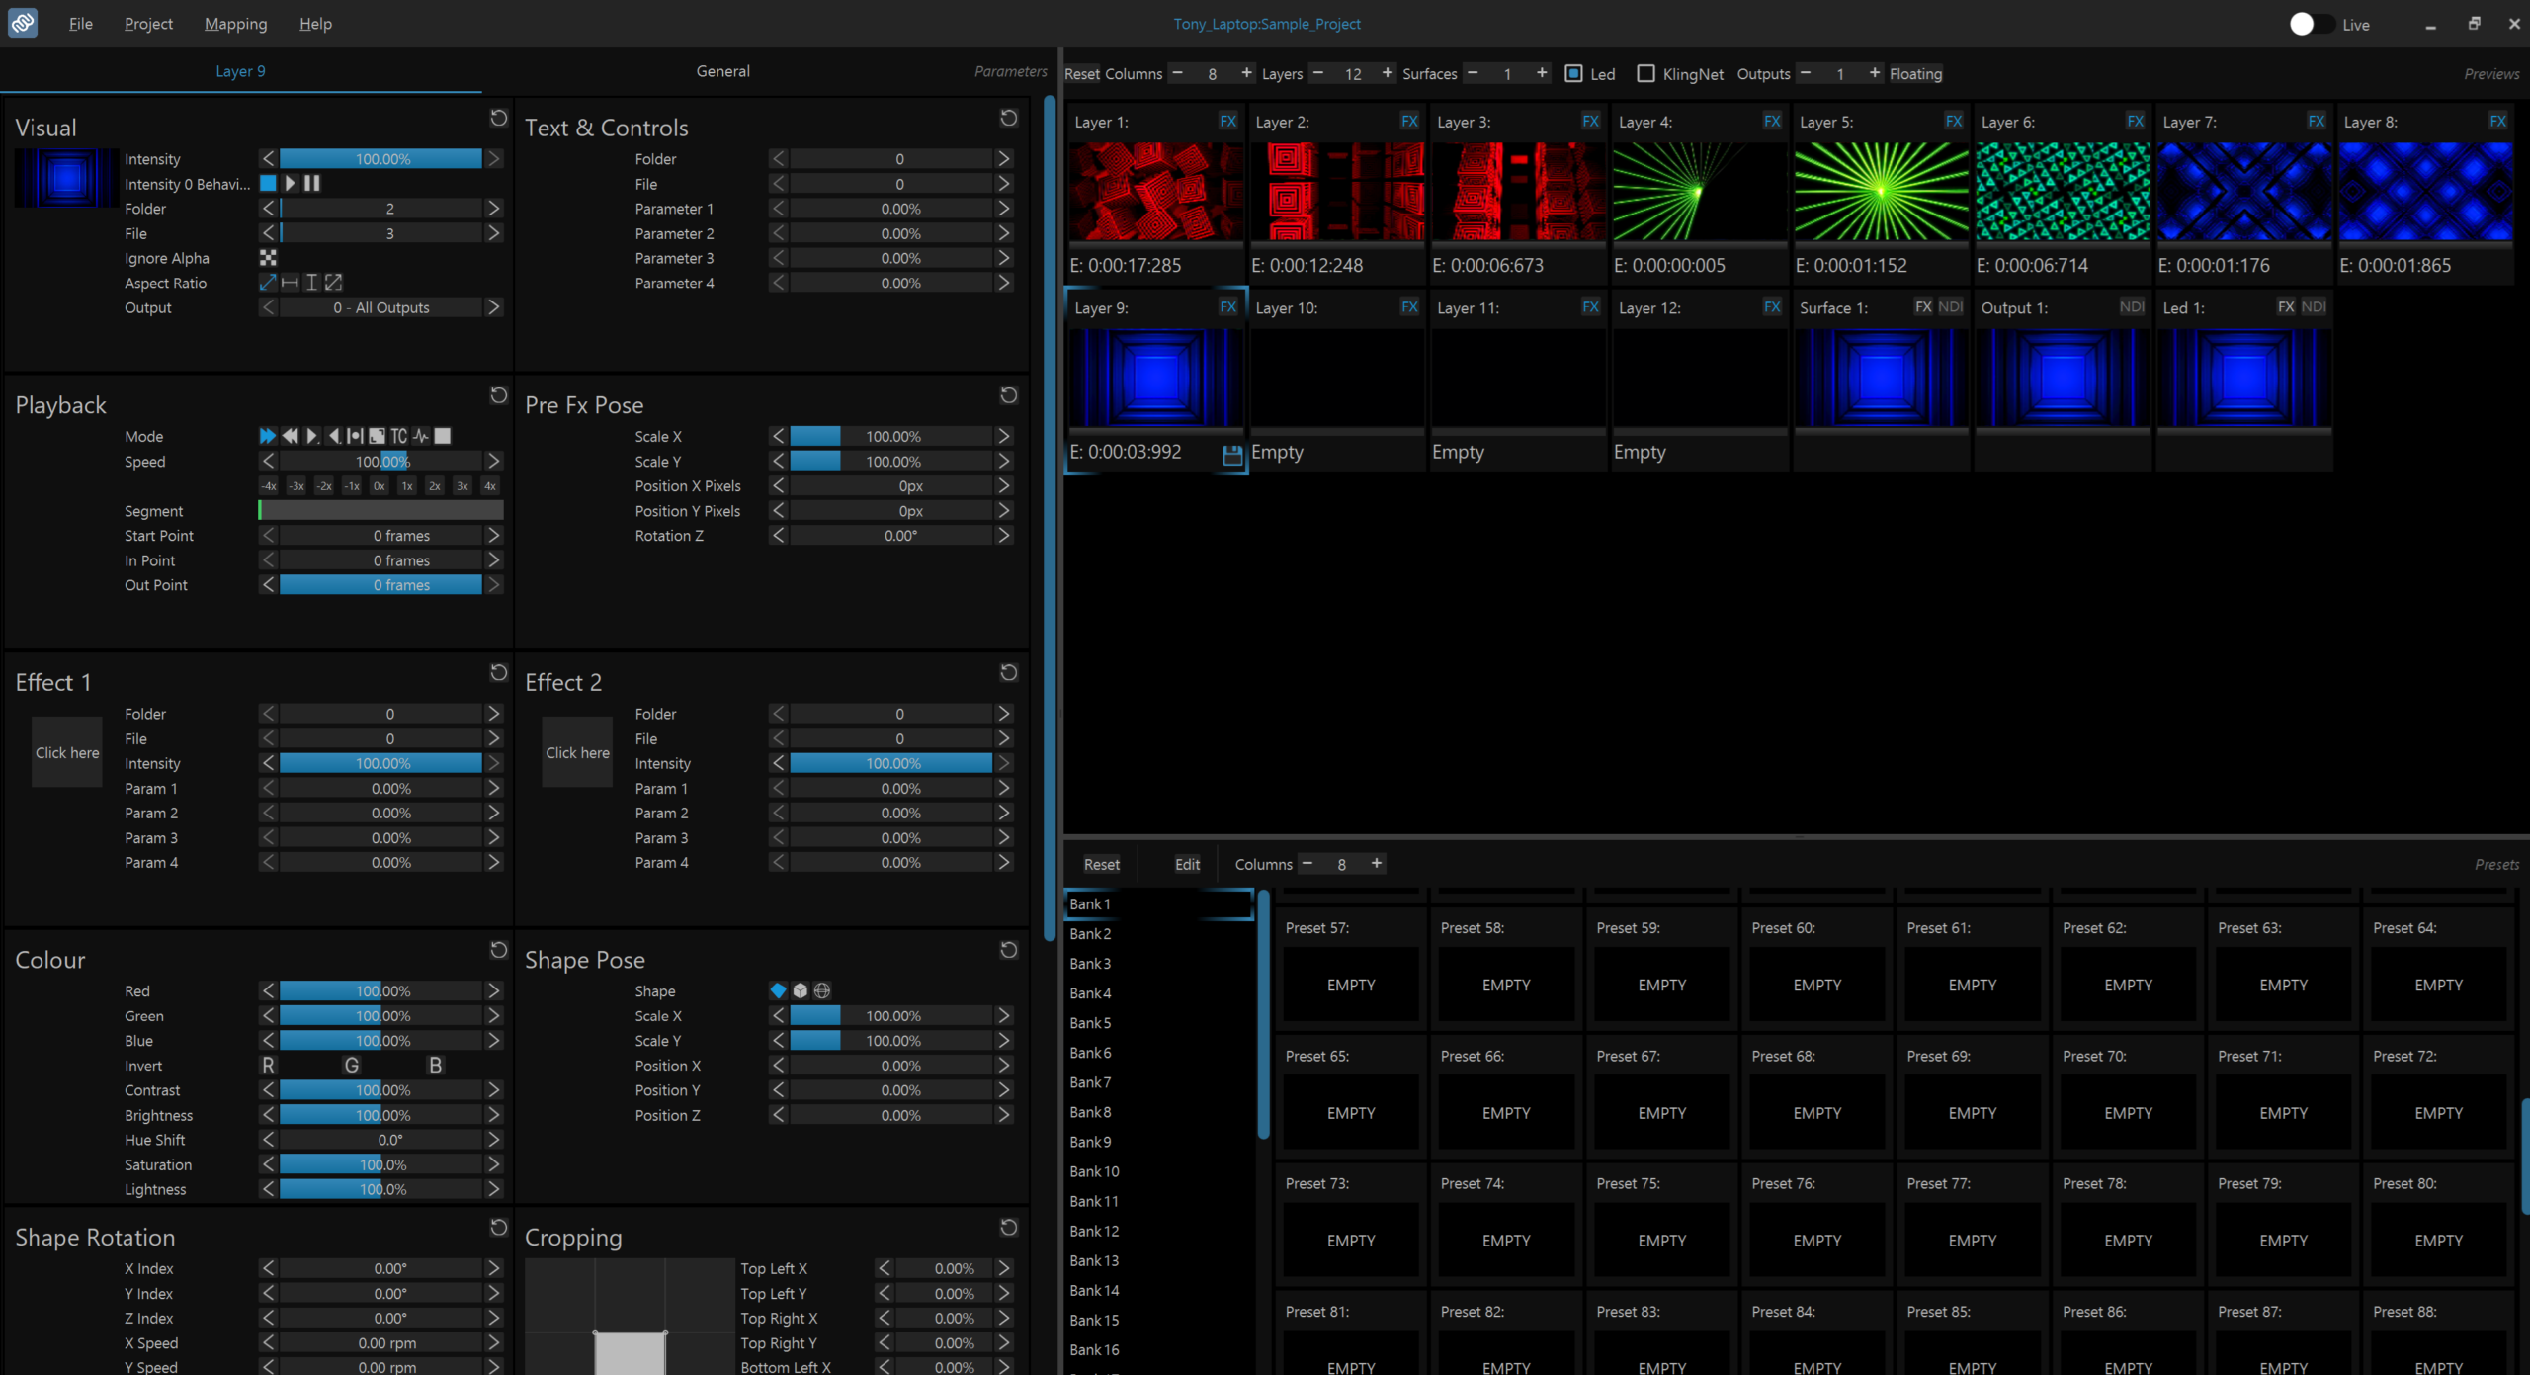Select the sphere shape icon in Shape Pose
This screenshot has height=1375, width=2530.
822,990
